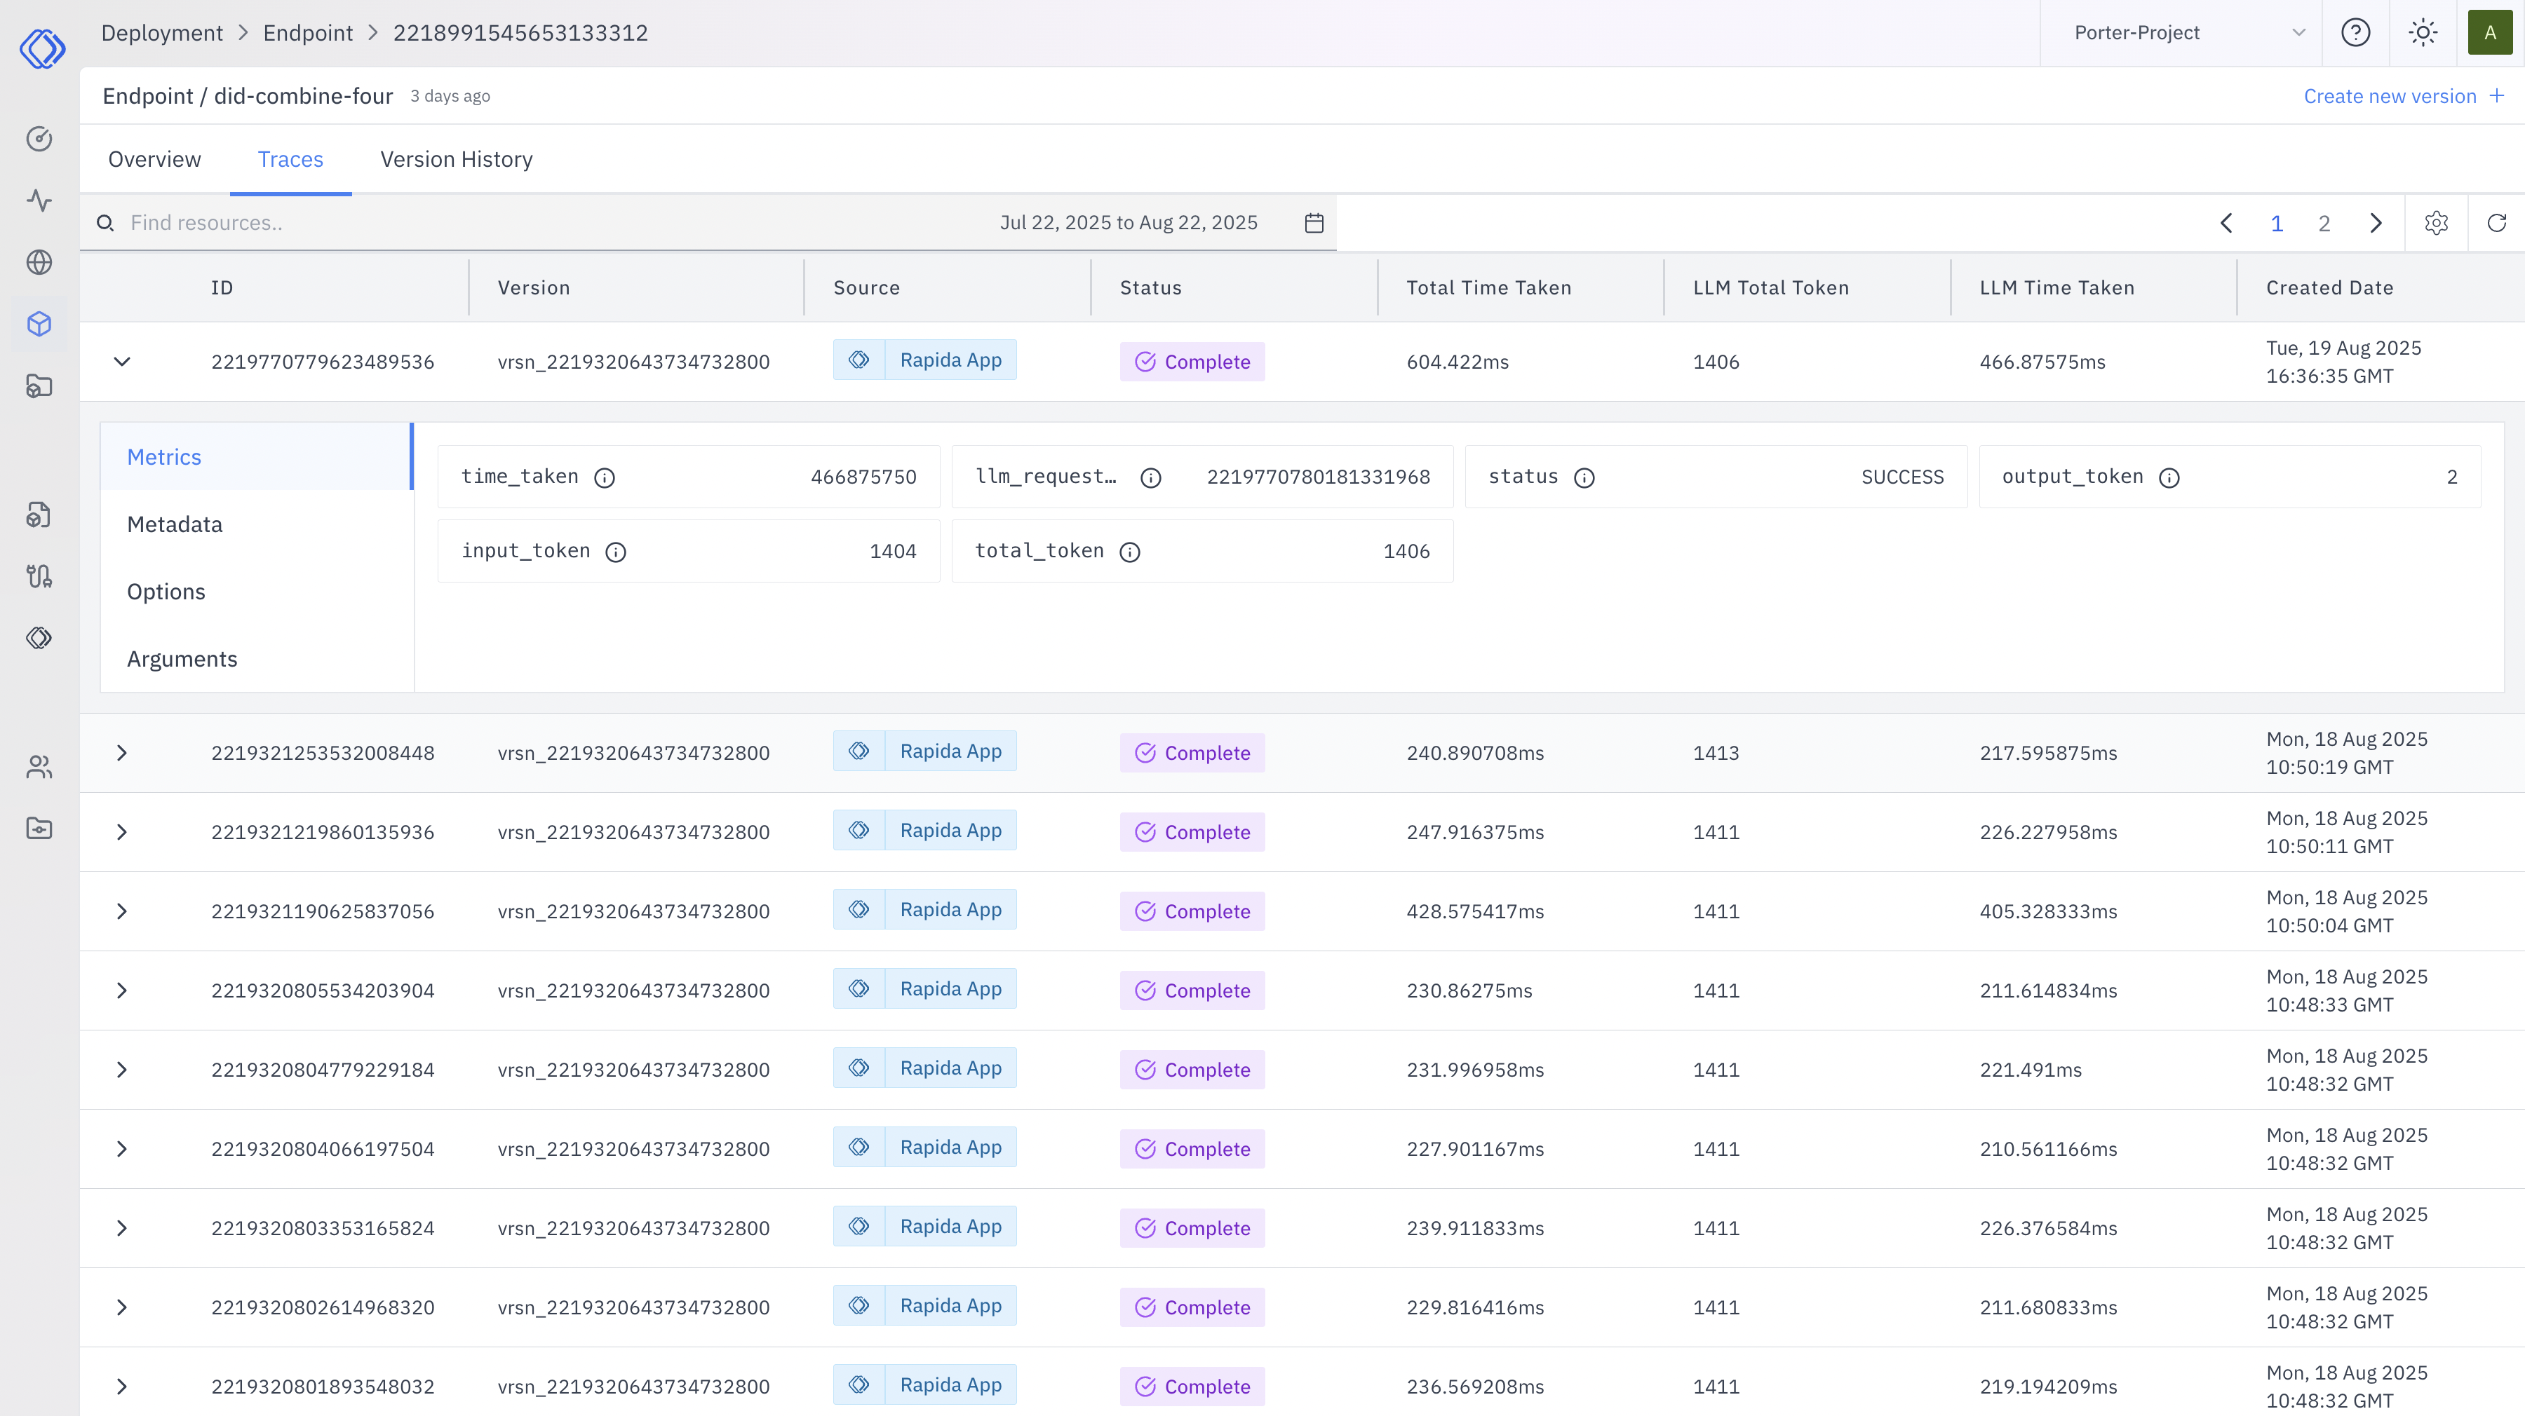Collapse the expanded trace 2219770779623489536
The image size is (2525, 1416).
pyautogui.click(x=121, y=362)
